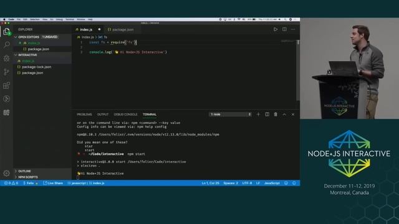The height and width of the screenshot is (224, 399).
Task: Open the Apple menu
Action: click(4, 19)
